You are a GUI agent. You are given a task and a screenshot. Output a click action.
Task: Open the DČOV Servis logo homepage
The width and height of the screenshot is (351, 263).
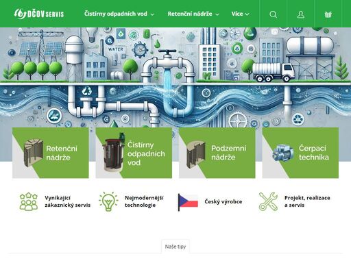click(x=39, y=14)
